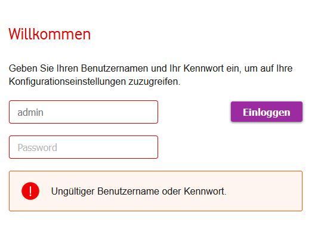
Task: Click the Password placeholder text
Action: 38,147
